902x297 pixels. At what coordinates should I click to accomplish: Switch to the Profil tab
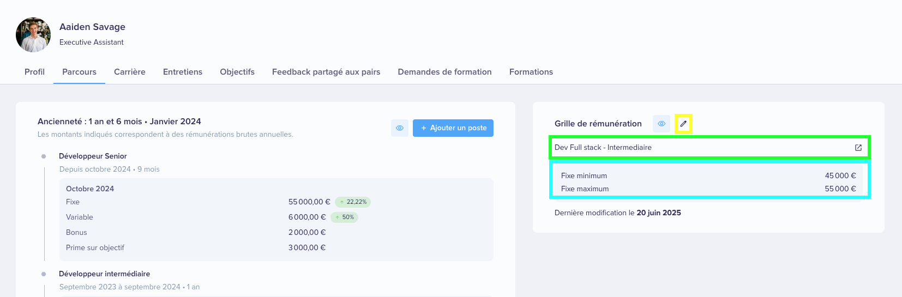pos(34,72)
